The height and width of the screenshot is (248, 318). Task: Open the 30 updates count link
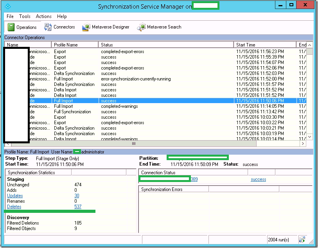coord(77,196)
